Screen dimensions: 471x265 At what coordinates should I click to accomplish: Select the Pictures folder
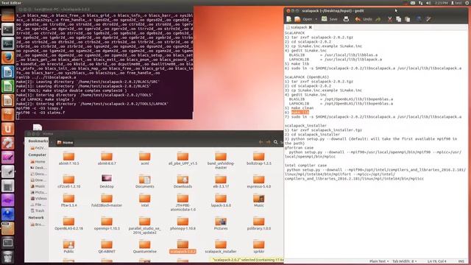(221, 223)
